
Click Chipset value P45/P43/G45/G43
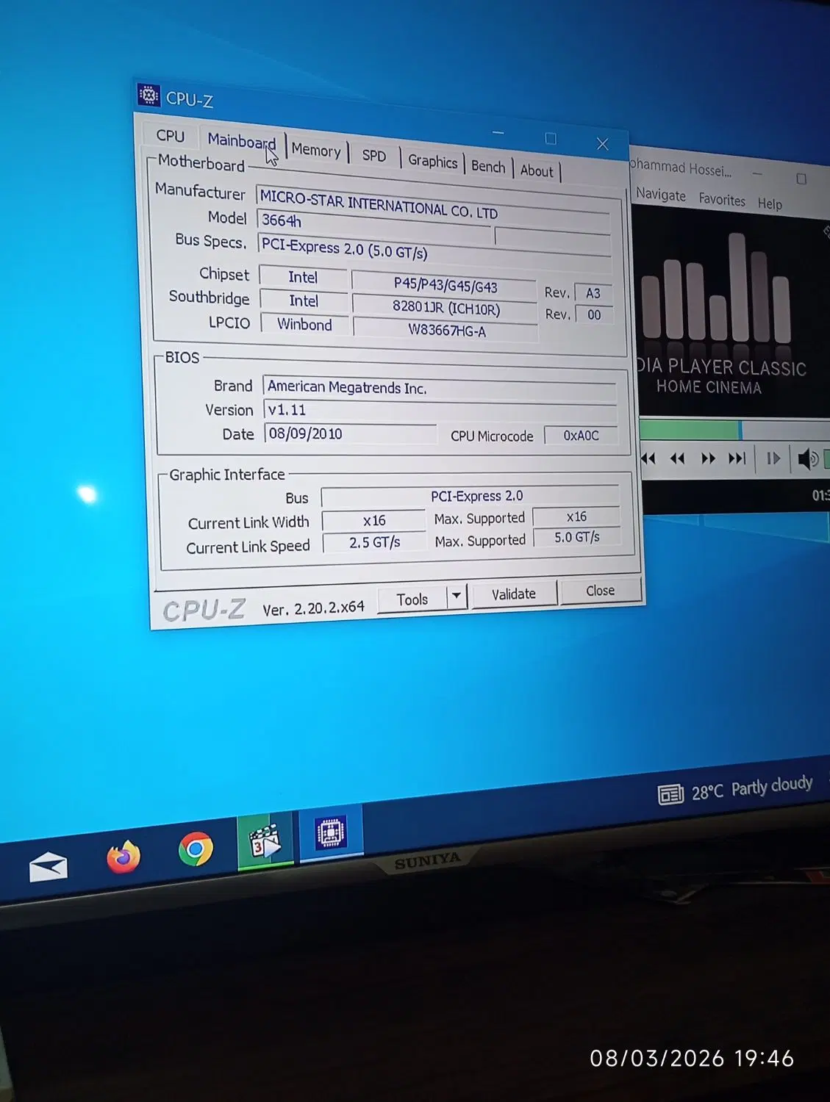(x=445, y=285)
